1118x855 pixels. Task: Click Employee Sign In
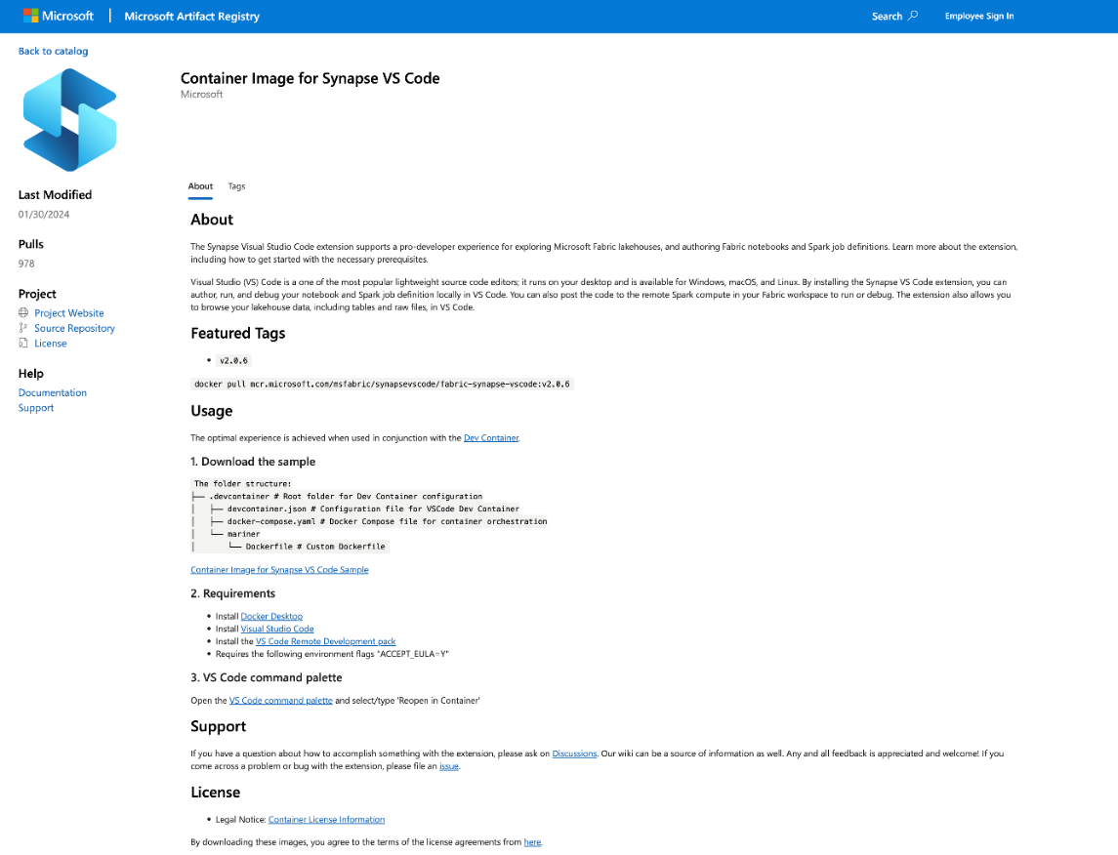(979, 16)
